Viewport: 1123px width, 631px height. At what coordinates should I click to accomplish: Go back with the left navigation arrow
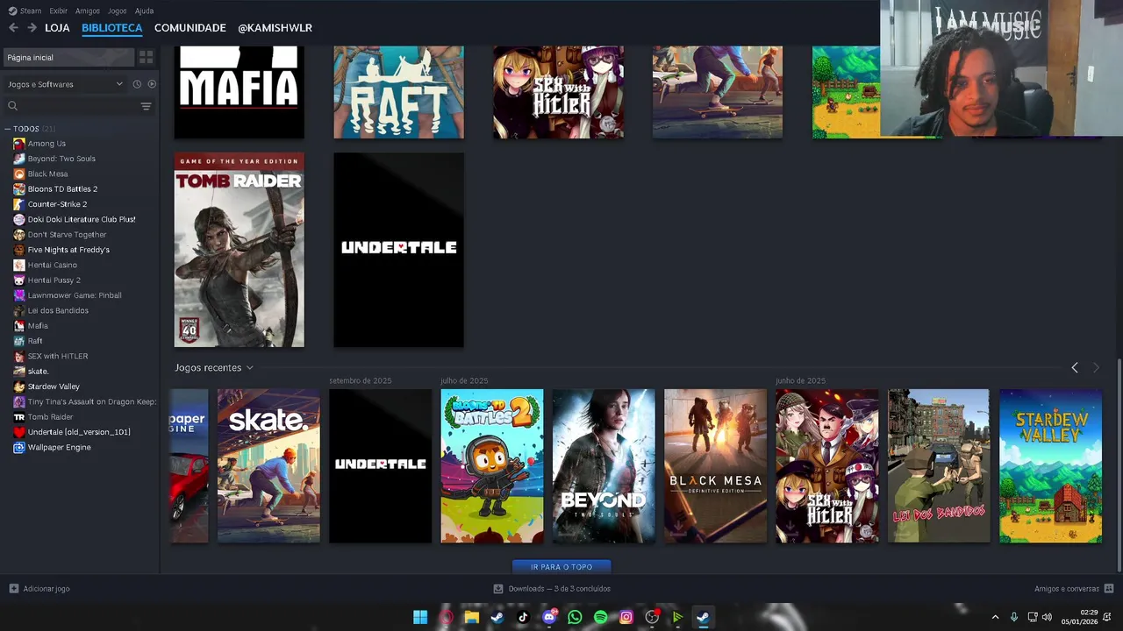click(x=13, y=28)
